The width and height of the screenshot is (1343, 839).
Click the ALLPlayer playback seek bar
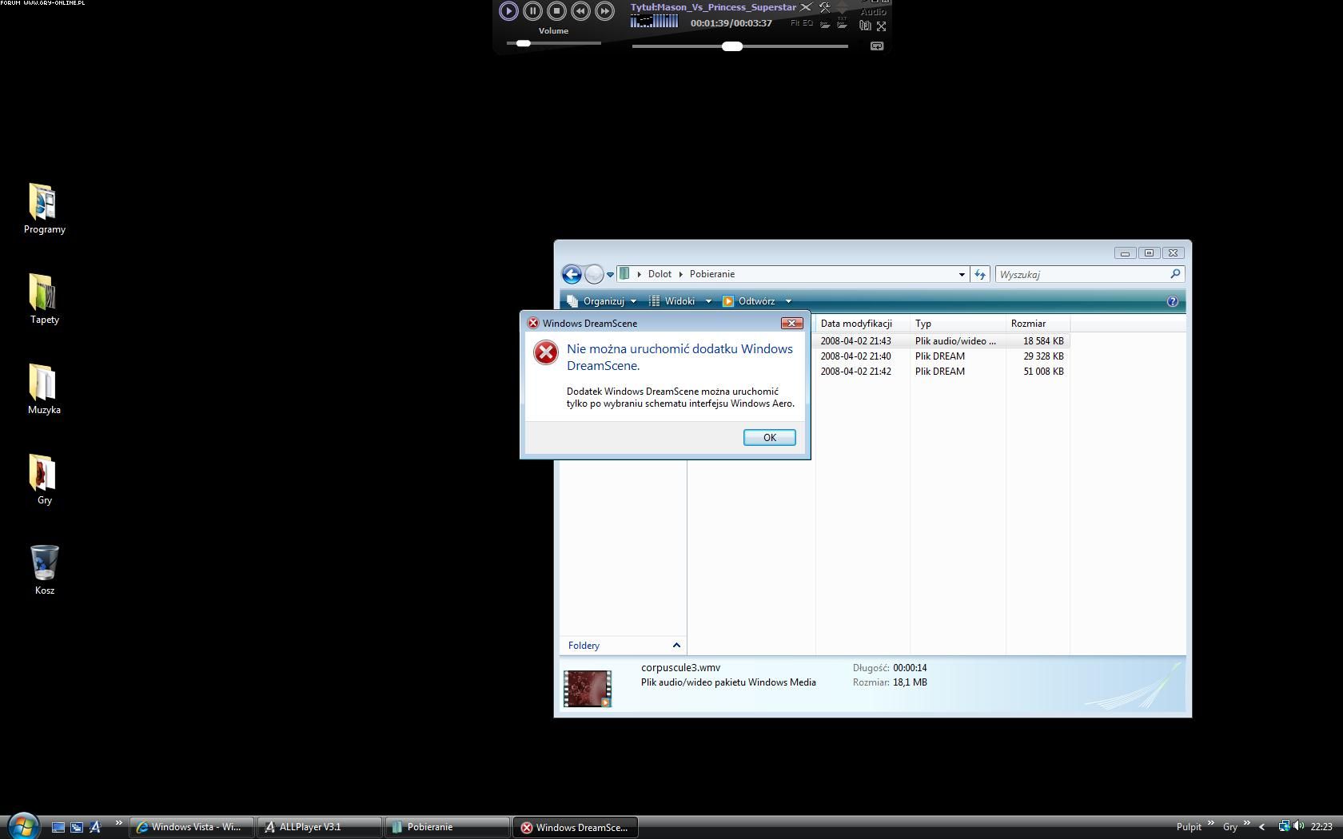tap(740, 46)
